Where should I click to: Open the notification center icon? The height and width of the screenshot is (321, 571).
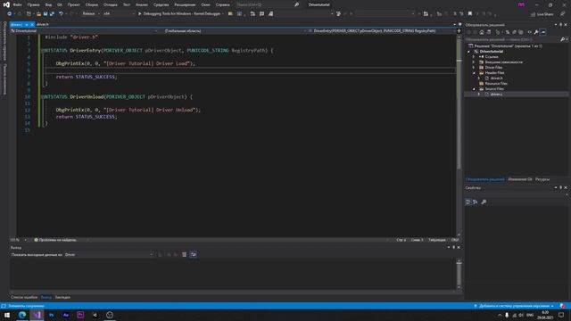tap(561, 315)
